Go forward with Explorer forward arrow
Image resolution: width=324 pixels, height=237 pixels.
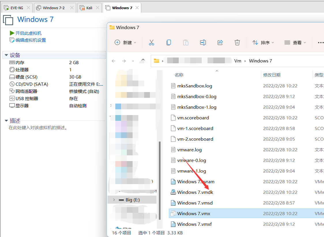tap(124, 61)
